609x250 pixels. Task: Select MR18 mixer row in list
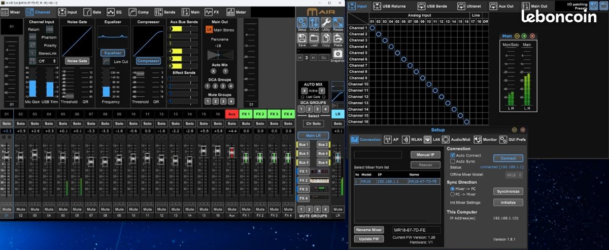pyautogui.click(x=397, y=181)
